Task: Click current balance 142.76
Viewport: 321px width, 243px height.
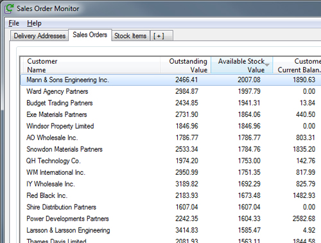Action: tap(306, 161)
